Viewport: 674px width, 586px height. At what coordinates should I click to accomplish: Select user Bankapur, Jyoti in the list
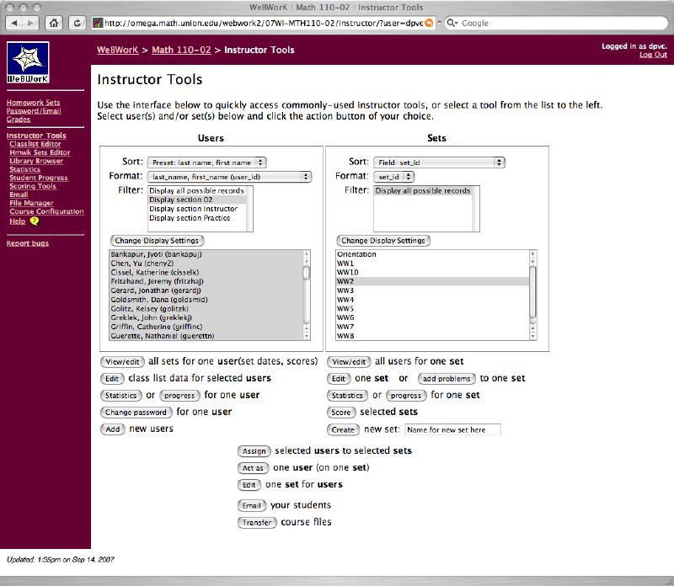pyautogui.click(x=206, y=254)
